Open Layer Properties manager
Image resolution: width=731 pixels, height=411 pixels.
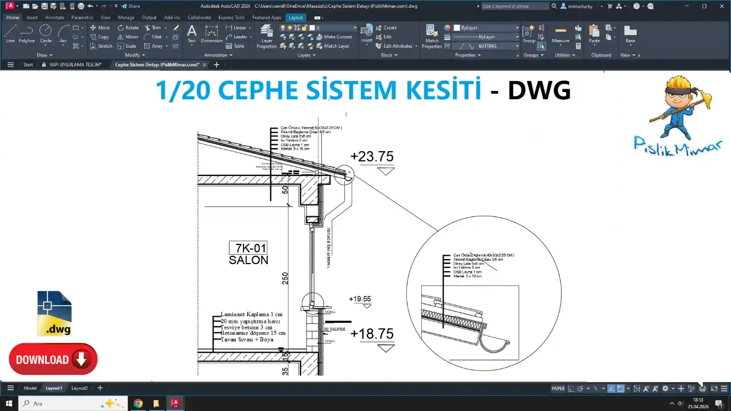[x=267, y=37]
